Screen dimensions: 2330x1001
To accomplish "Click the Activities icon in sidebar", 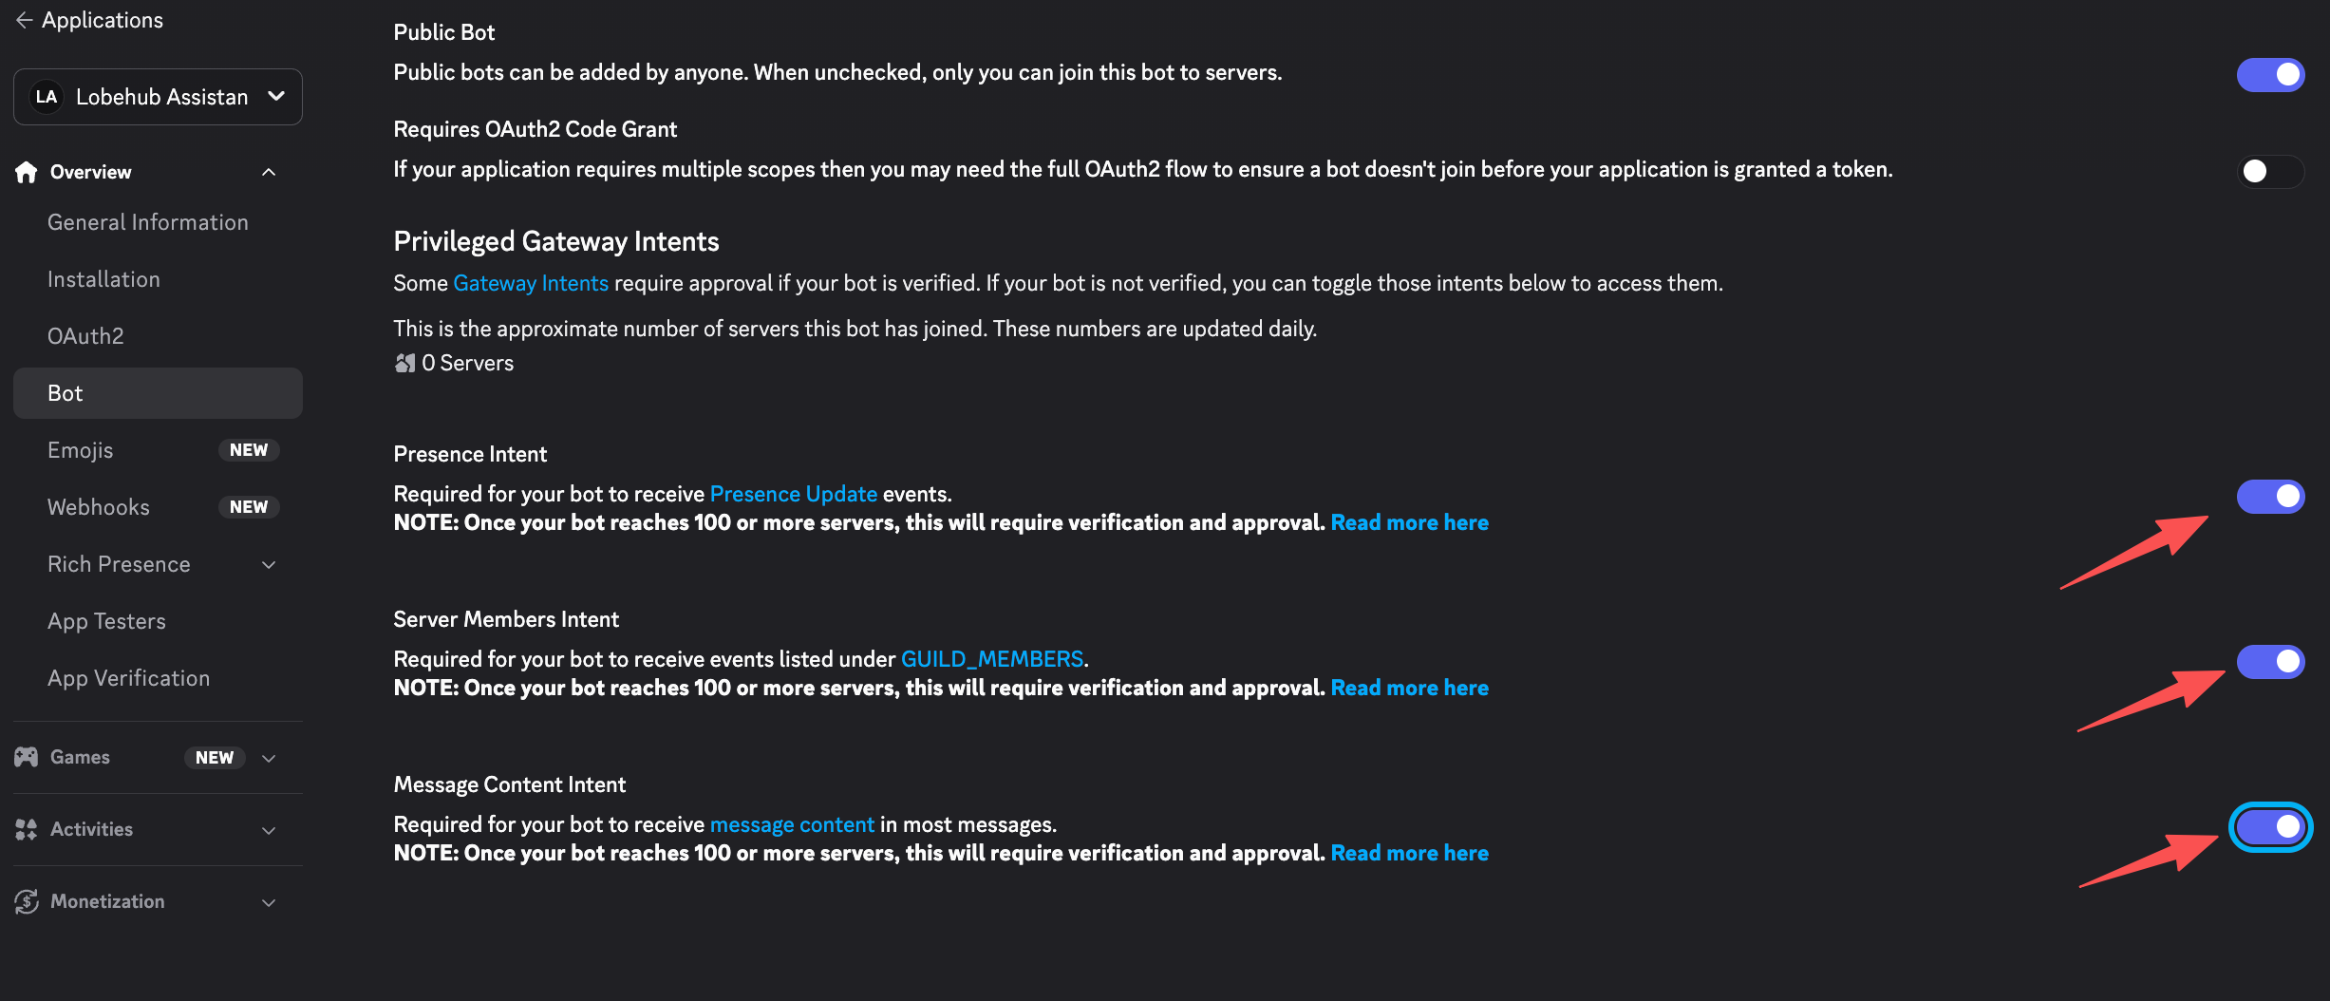I will [27, 829].
